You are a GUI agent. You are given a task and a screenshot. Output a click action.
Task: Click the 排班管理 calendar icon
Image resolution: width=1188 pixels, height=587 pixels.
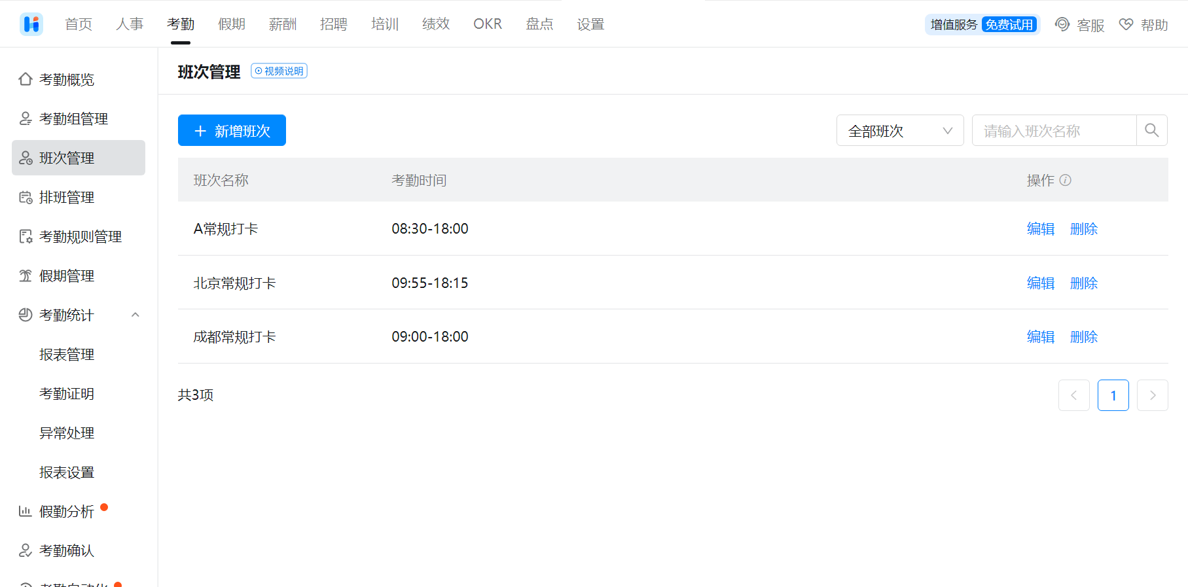click(26, 197)
